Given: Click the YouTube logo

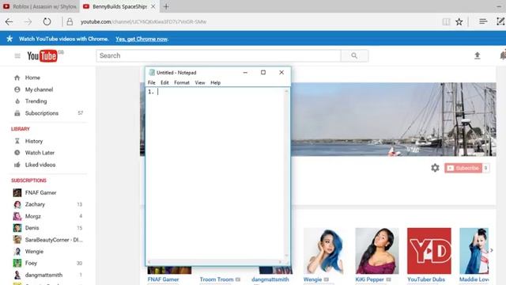Looking at the screenshot, I should pos(42,56).
